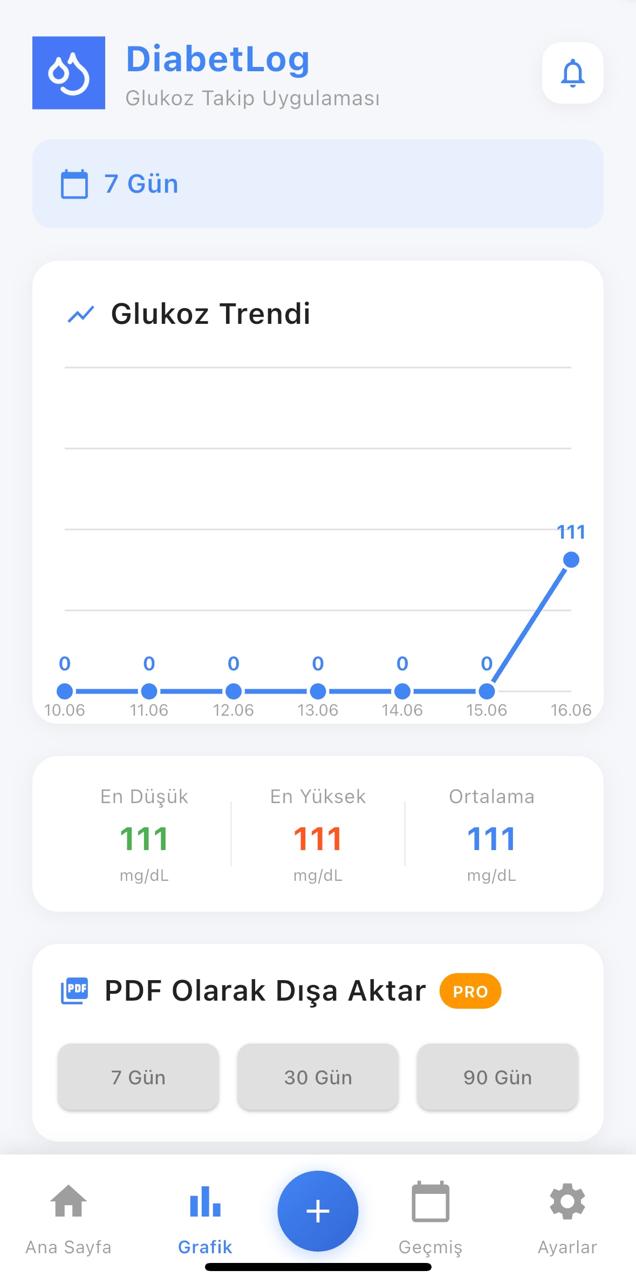Export the 90 Gün PDF report

[x=497, y=1077]
